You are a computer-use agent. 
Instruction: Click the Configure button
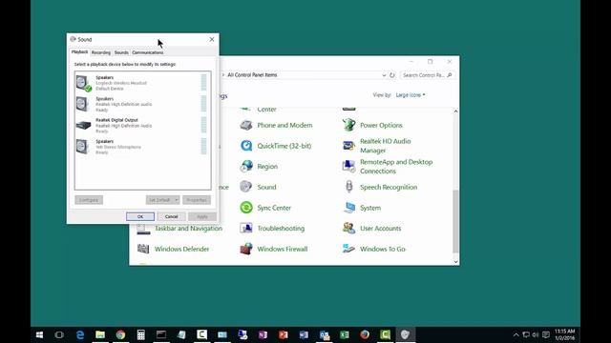point(89,200)
